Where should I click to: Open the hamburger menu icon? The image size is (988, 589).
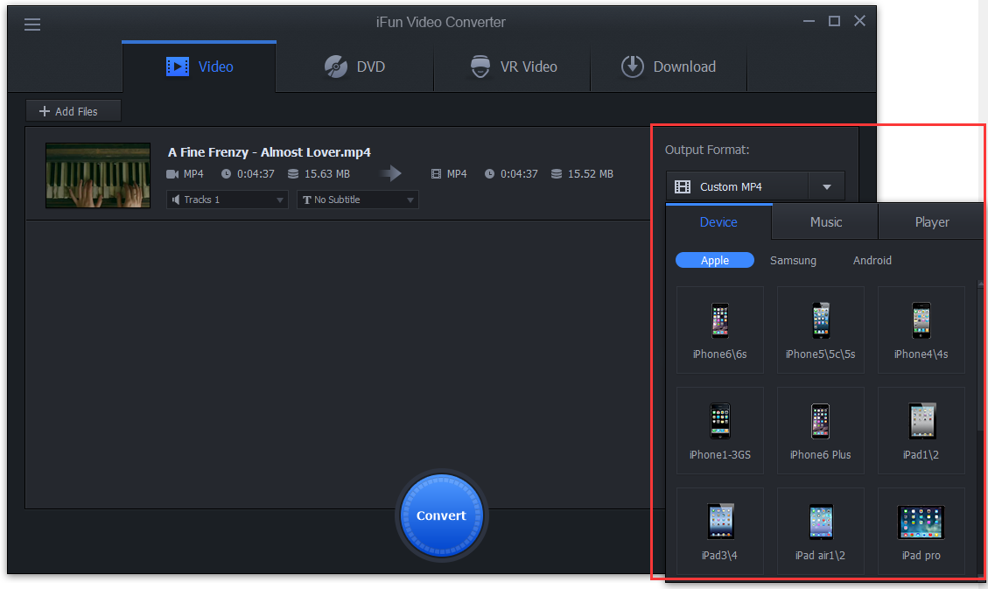tap(32, 25)
